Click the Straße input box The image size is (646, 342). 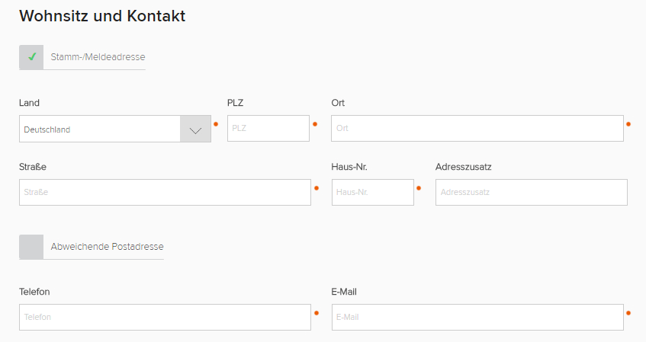click(165, 193)
